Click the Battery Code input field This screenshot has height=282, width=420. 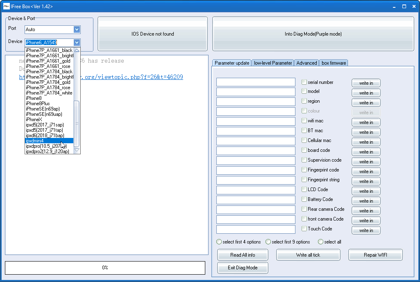[256, 200]
